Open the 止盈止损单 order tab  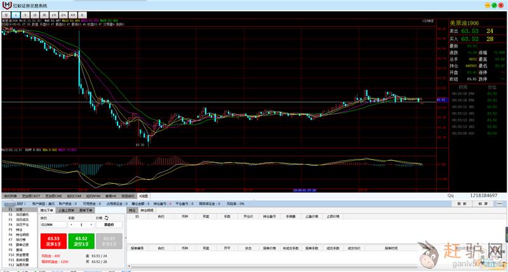[x=67, y=209]
